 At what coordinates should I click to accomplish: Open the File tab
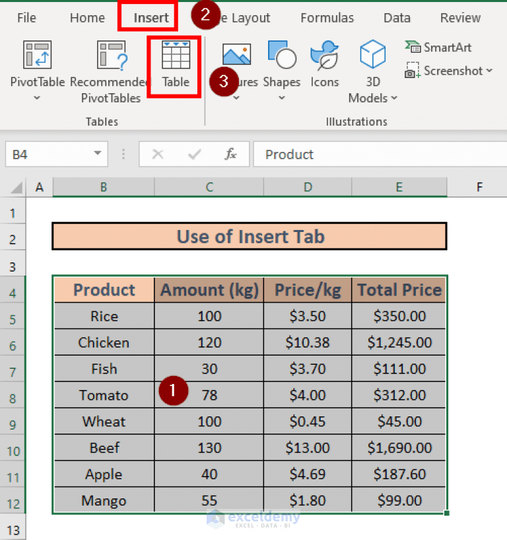point(26,18)
